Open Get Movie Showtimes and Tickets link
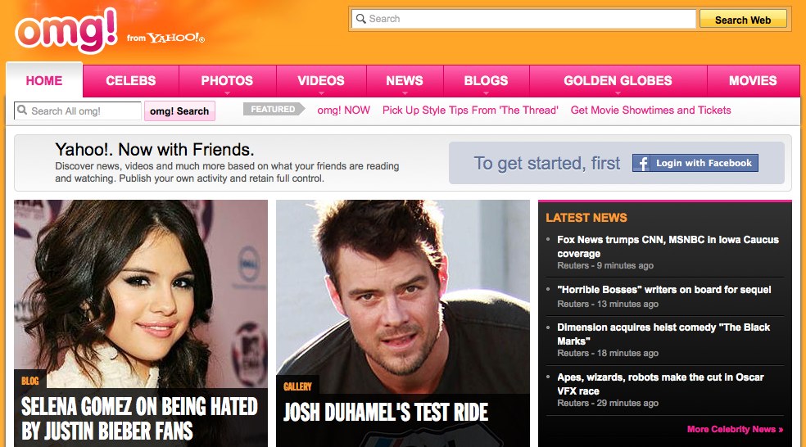Image resolution: width=806 pixels, height=447 pixels. point(650,110)
